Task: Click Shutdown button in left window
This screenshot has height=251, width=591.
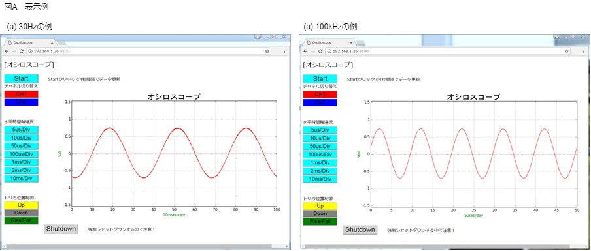Action: (x=61, y=229)
